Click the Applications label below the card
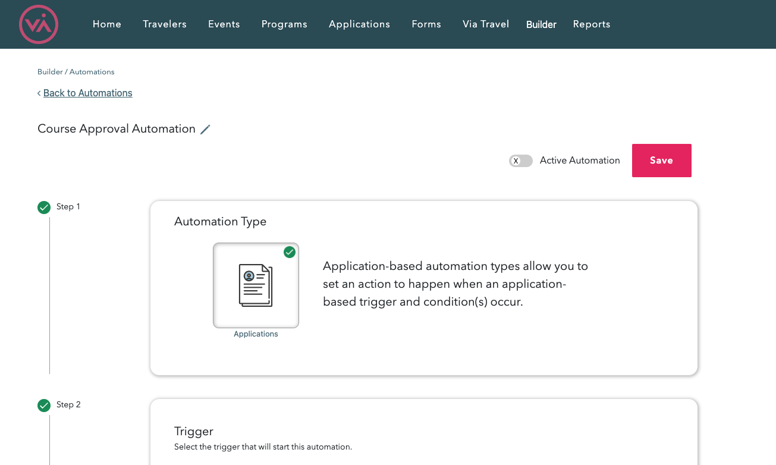The height and width of the screenshot is (465, 776). click(x=256, y=334)
